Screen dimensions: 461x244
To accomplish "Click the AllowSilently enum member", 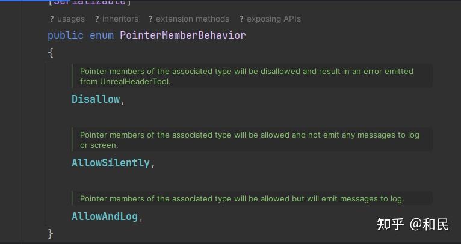I will [111, 163].
